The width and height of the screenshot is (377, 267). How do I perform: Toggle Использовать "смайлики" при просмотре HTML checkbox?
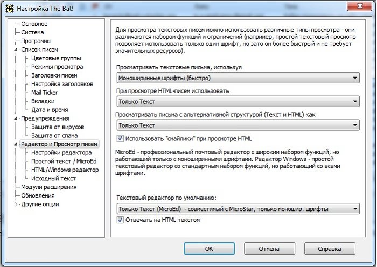coord(120,138)
